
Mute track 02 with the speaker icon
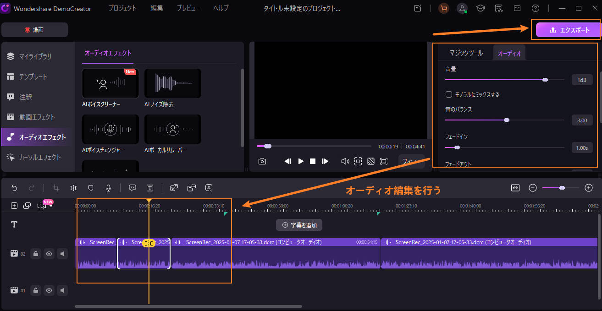tap(62, 253)
